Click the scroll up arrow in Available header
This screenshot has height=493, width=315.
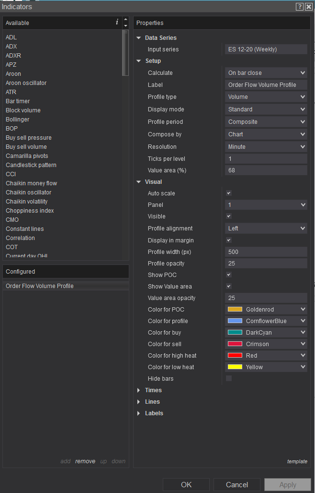[125, 20]
